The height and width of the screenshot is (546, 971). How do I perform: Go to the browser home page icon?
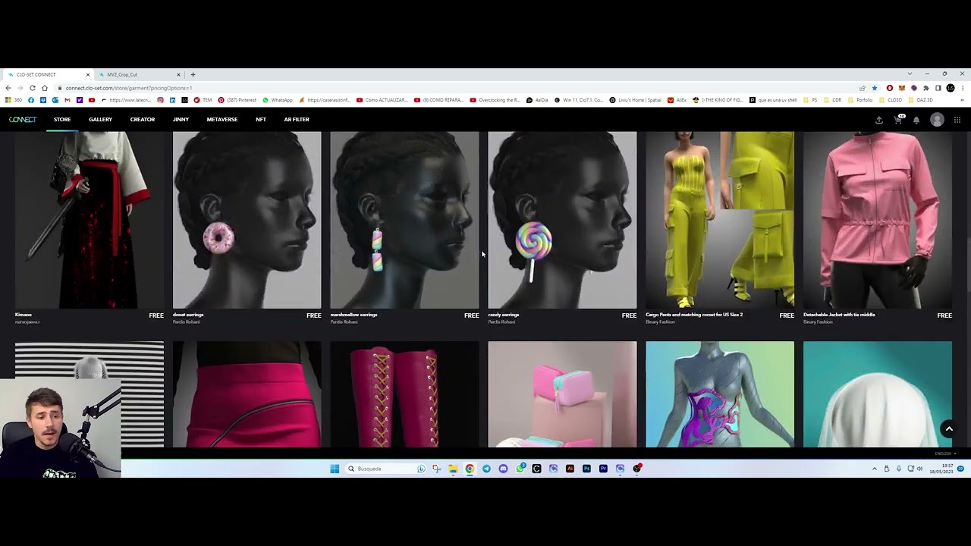(x=45, y=88)
